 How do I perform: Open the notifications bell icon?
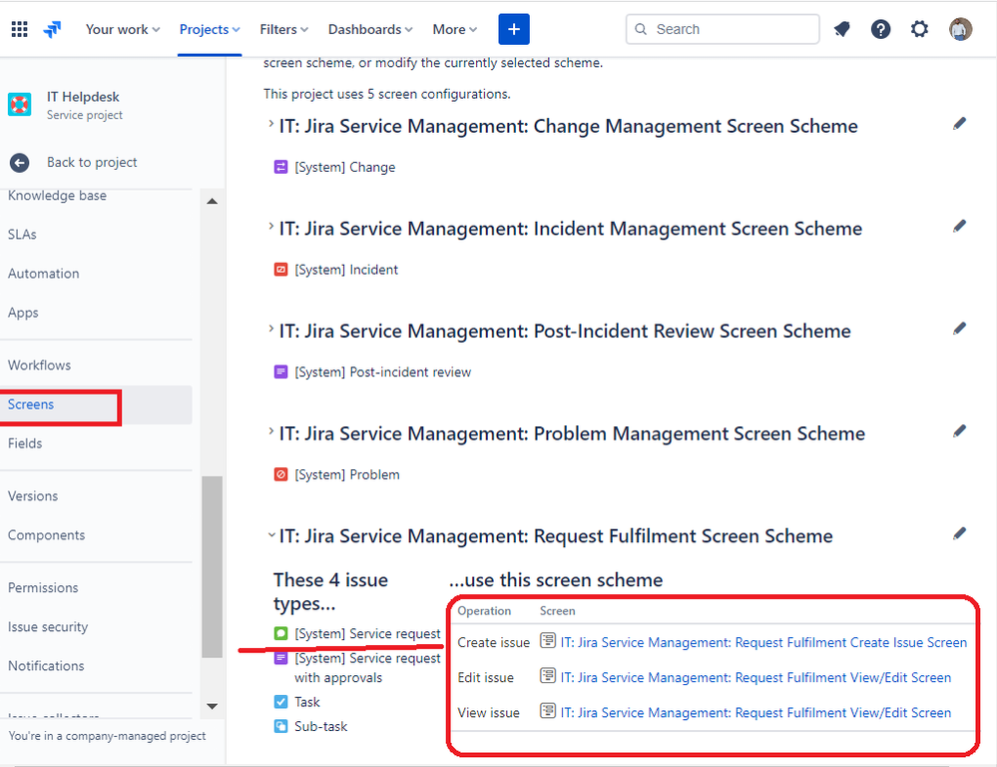tap(841, 29)
